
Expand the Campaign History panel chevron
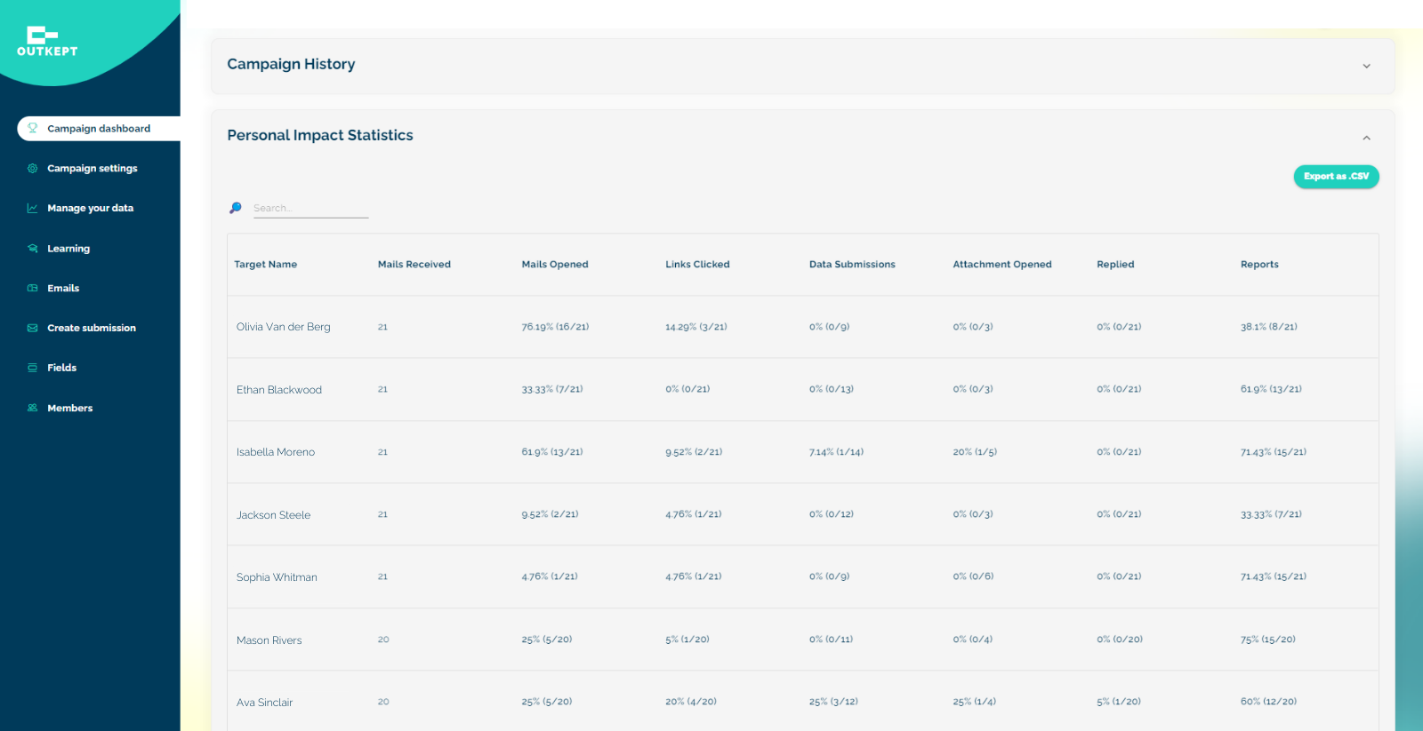coord(1366,66)
